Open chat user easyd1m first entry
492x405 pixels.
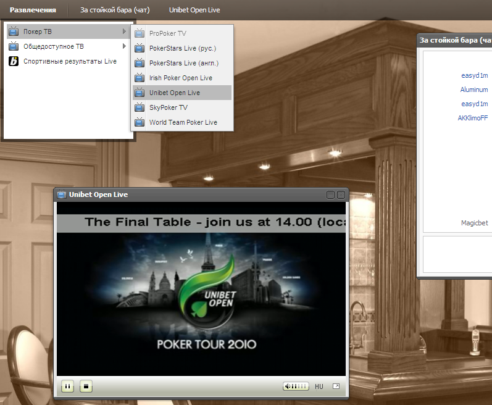pos(475,75)
